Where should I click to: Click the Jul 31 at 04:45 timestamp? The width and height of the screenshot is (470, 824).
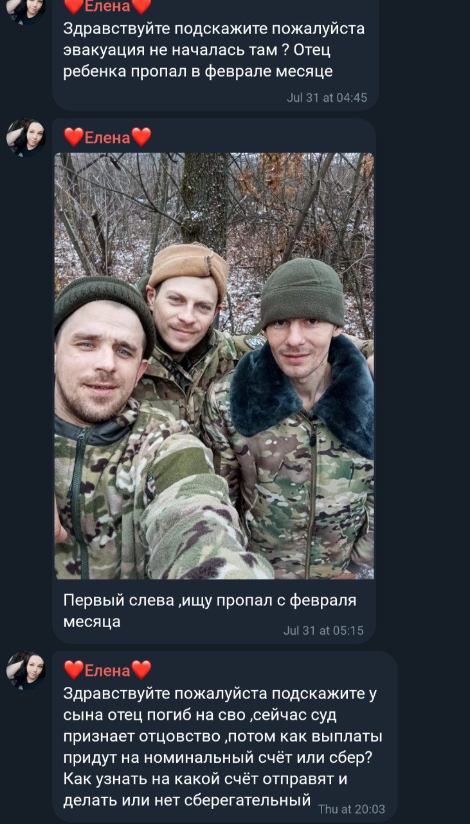327,98
